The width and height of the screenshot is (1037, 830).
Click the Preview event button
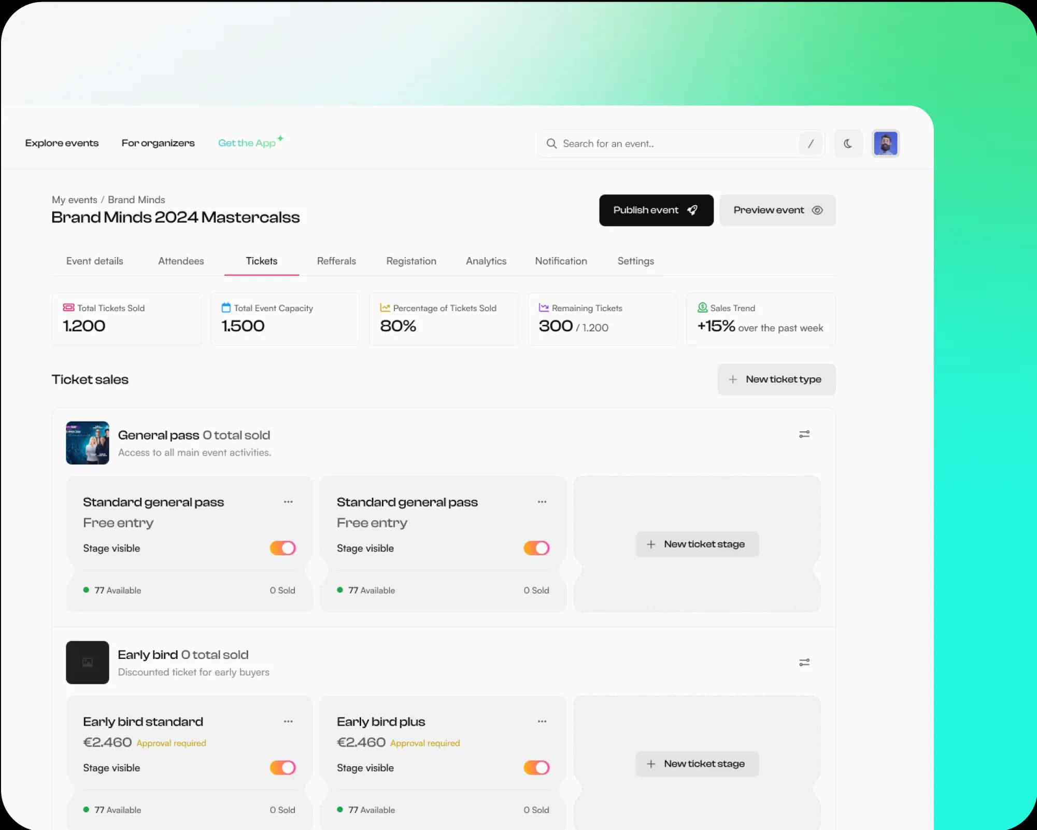pos(777,210)
